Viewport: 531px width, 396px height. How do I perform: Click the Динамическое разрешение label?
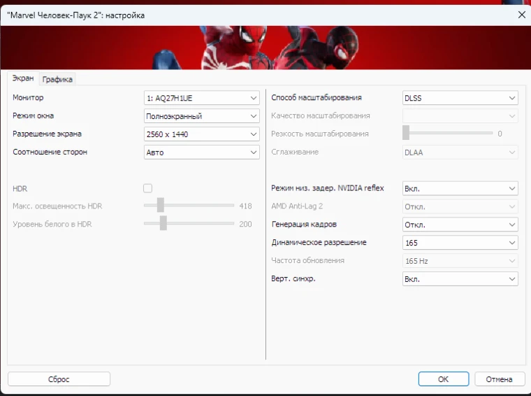tap(319, 242)
